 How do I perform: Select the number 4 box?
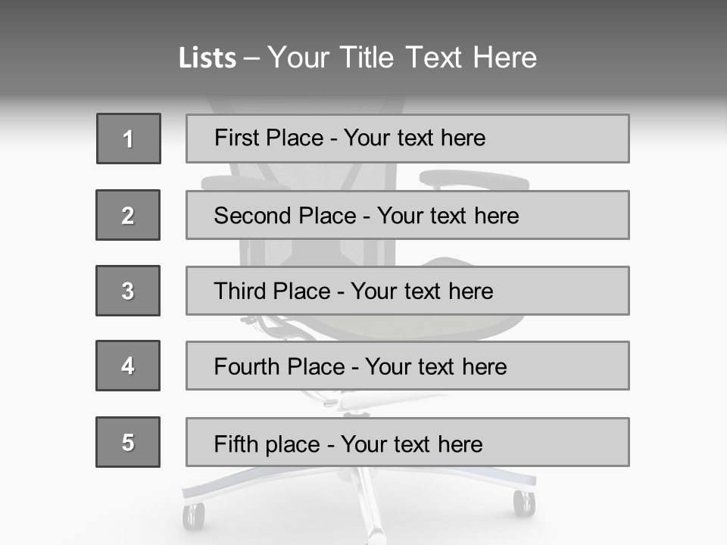128,366
